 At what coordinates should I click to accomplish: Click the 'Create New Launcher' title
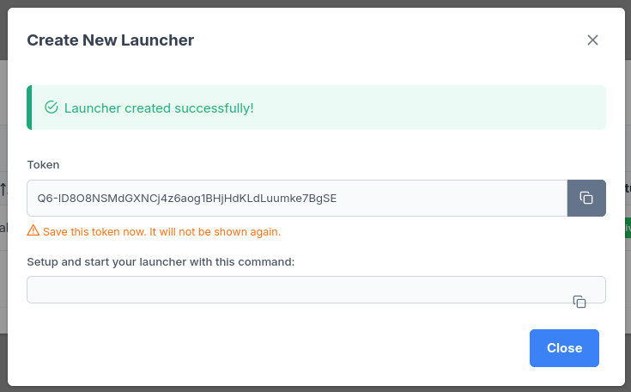tap(110, 40)
